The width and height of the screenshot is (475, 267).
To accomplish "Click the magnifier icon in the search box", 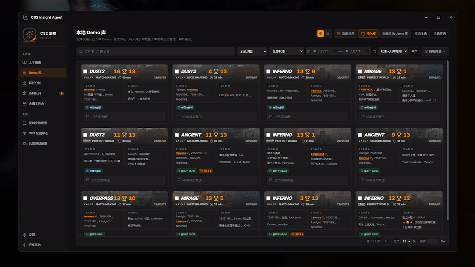I will [80, 51].
